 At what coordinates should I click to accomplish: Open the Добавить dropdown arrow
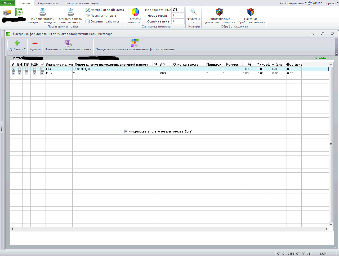[25, 49]
